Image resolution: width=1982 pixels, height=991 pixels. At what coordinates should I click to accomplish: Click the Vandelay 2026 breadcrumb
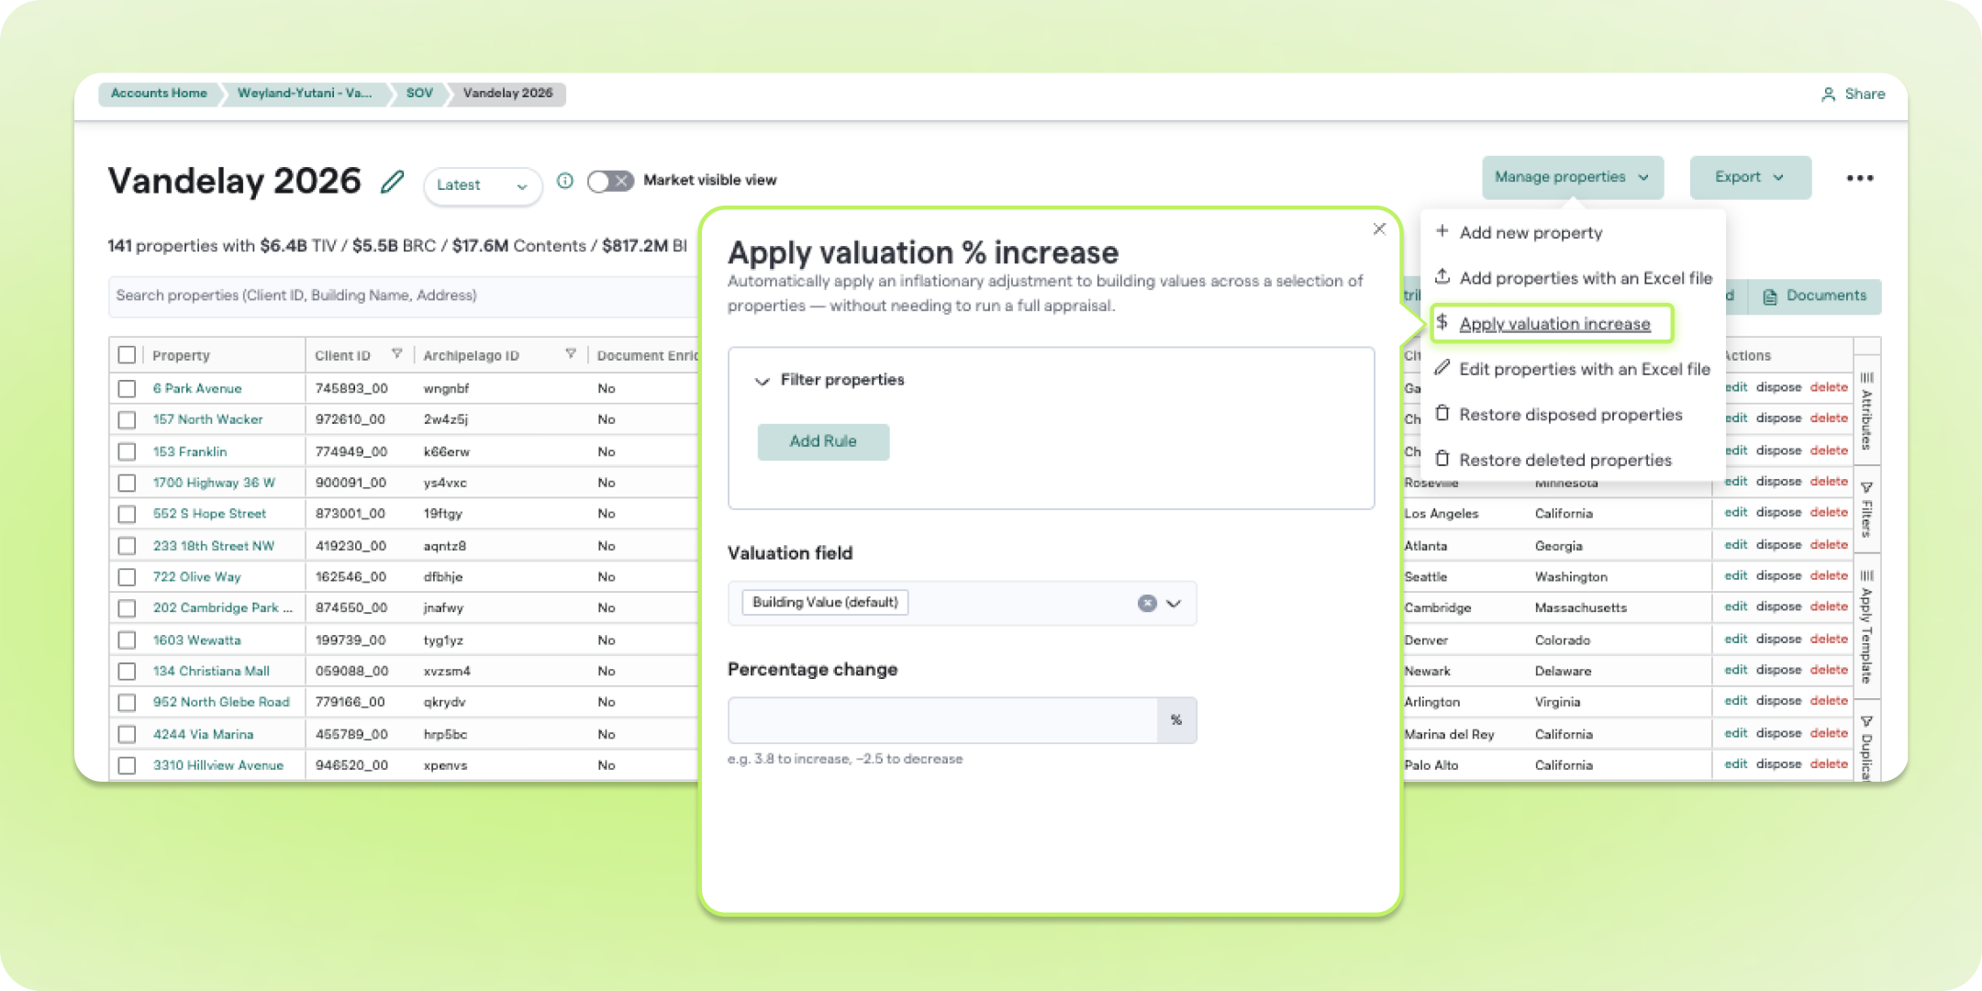(507, 94)
